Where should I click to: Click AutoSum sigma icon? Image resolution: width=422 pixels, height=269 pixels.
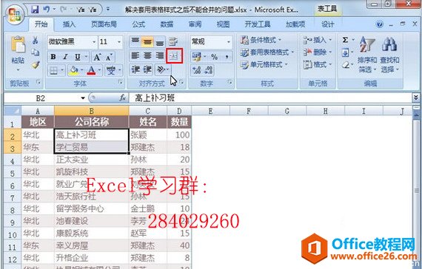tap(345, 40)
